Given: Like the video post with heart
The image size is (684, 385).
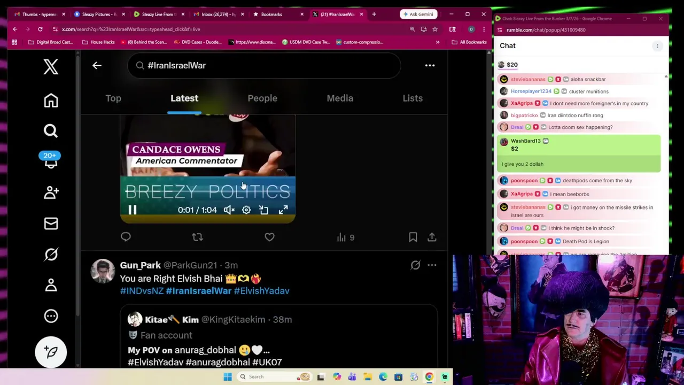Looking at the screenshot, I should pyautogui.click(x=269, y=237).
